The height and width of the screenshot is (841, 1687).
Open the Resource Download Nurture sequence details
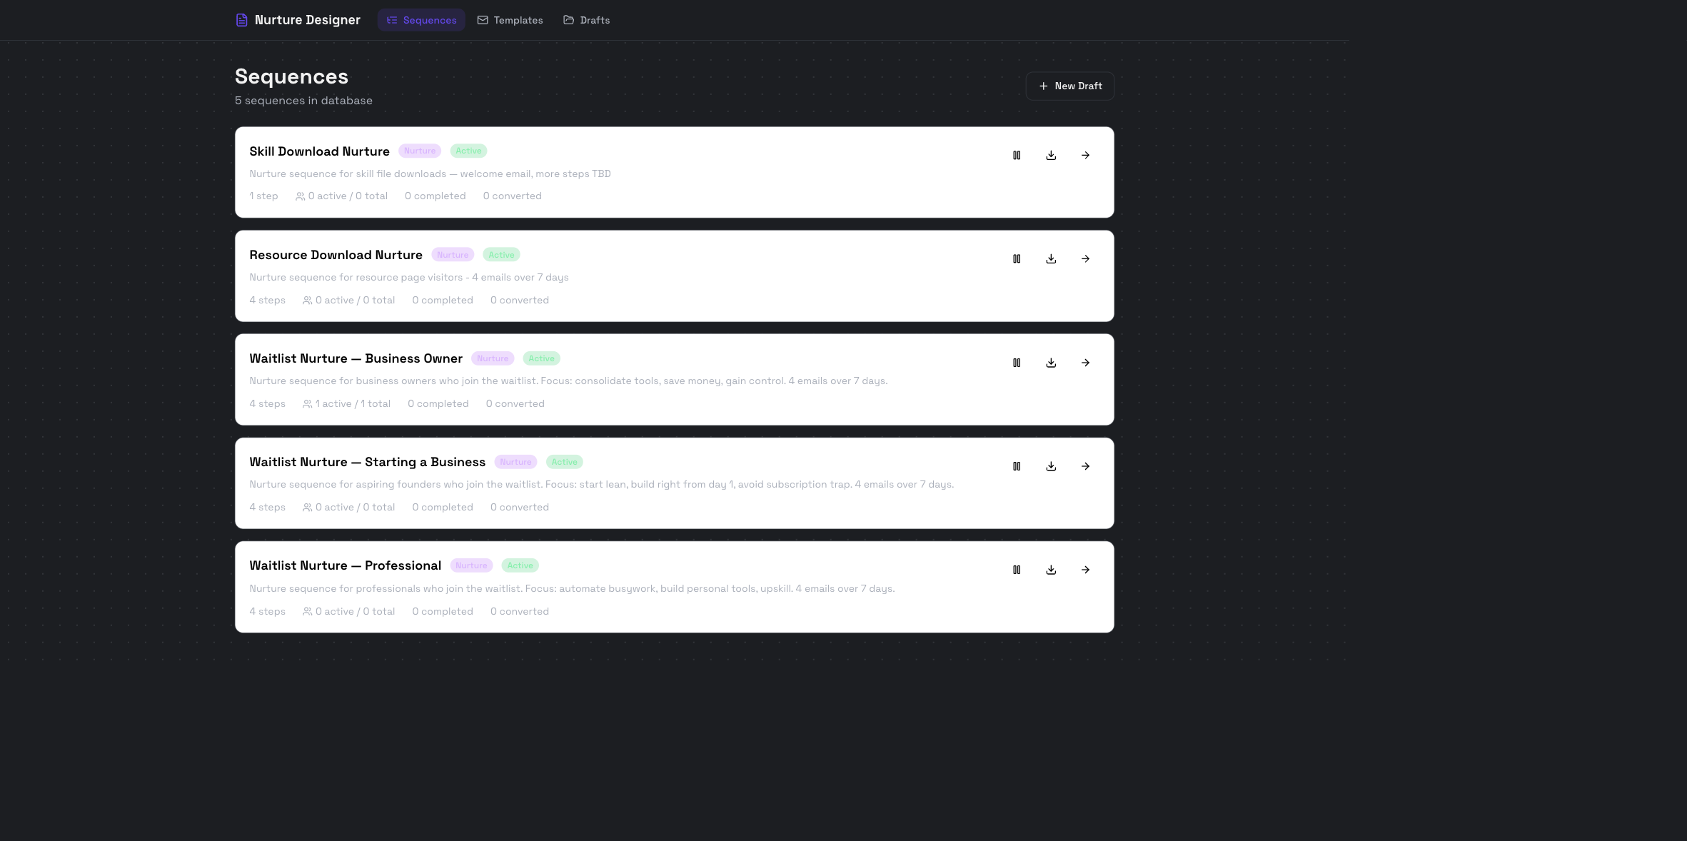click(1085, 258)
